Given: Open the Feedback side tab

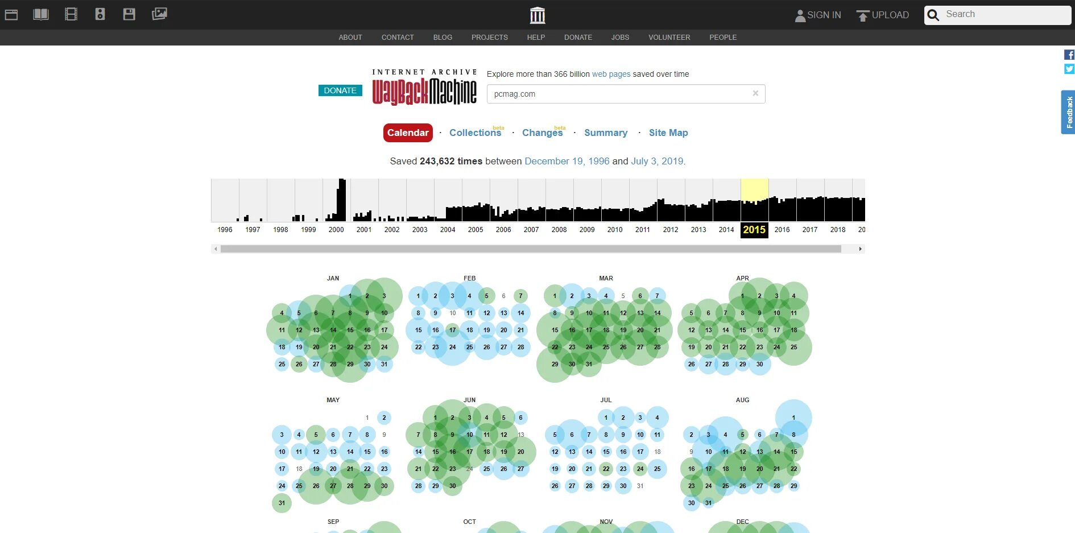Looking at the screenshot, I should coord(1068,112).
